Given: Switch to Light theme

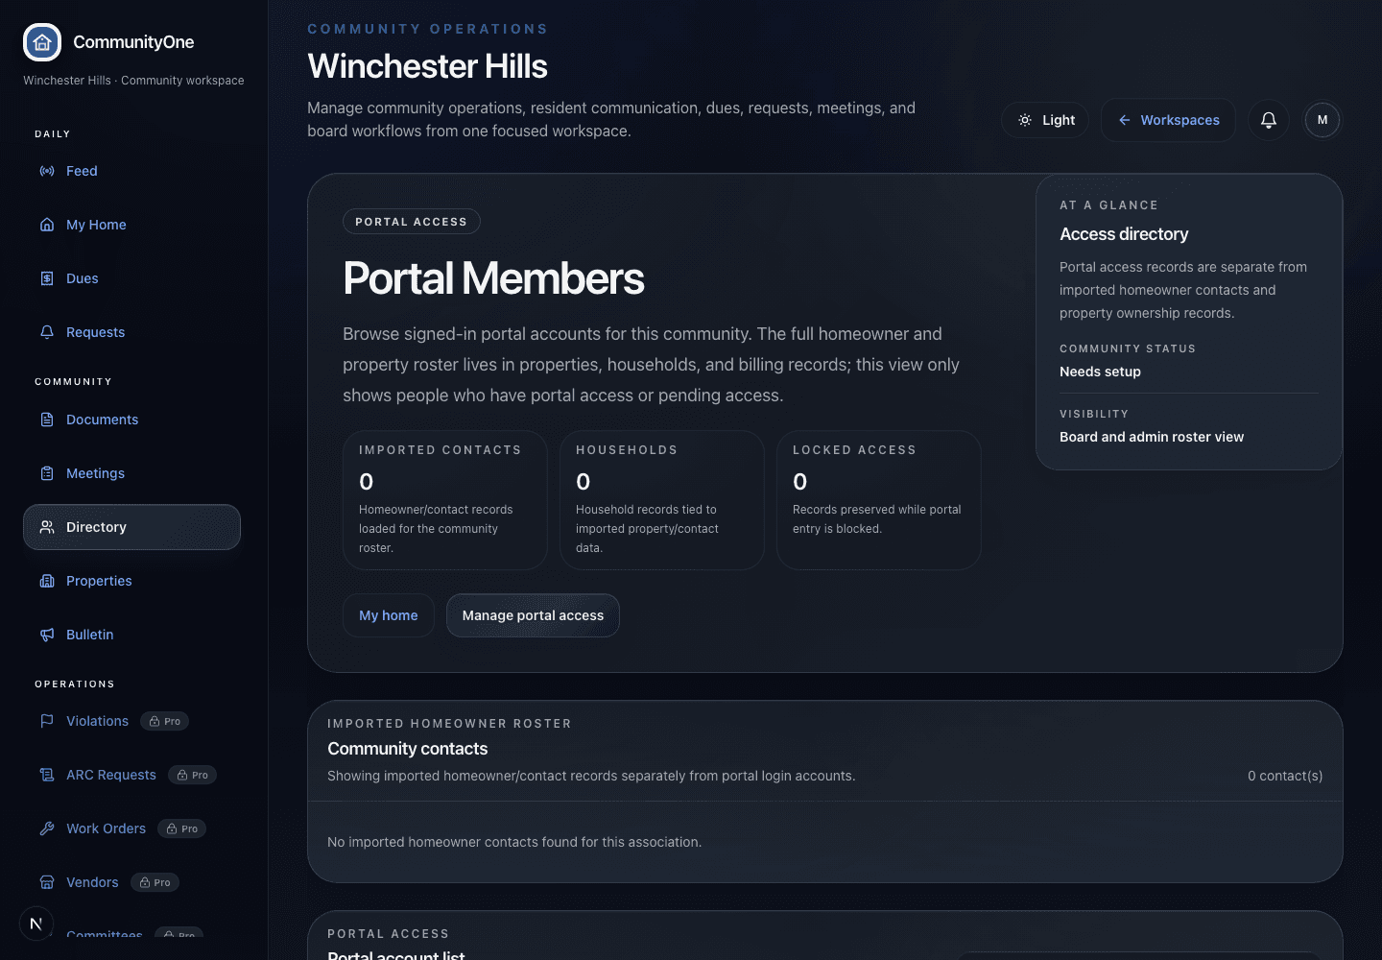Looking at the screenshot, I should (x=1045, y=120).
